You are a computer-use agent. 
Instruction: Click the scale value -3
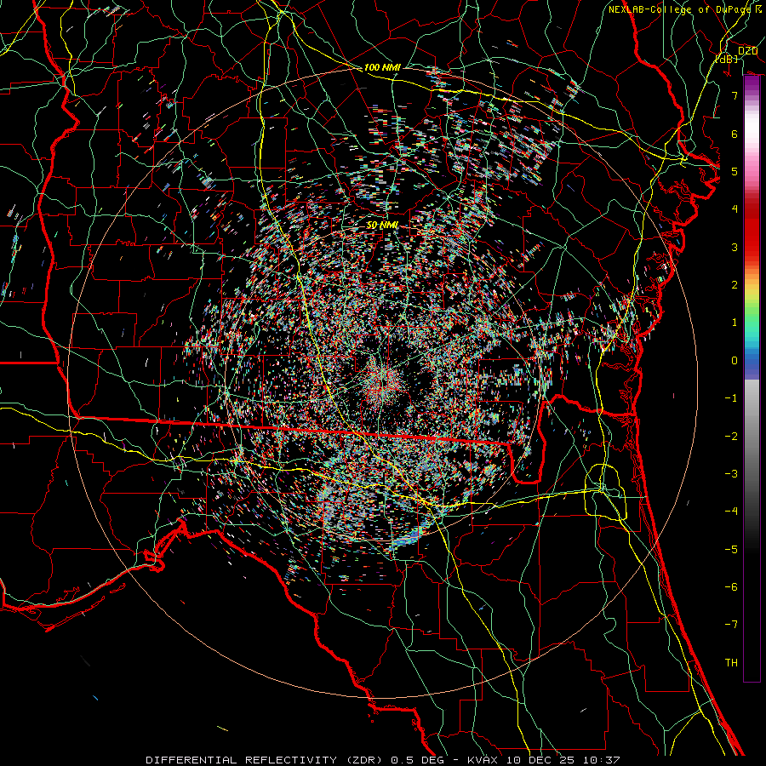point(731,473)
